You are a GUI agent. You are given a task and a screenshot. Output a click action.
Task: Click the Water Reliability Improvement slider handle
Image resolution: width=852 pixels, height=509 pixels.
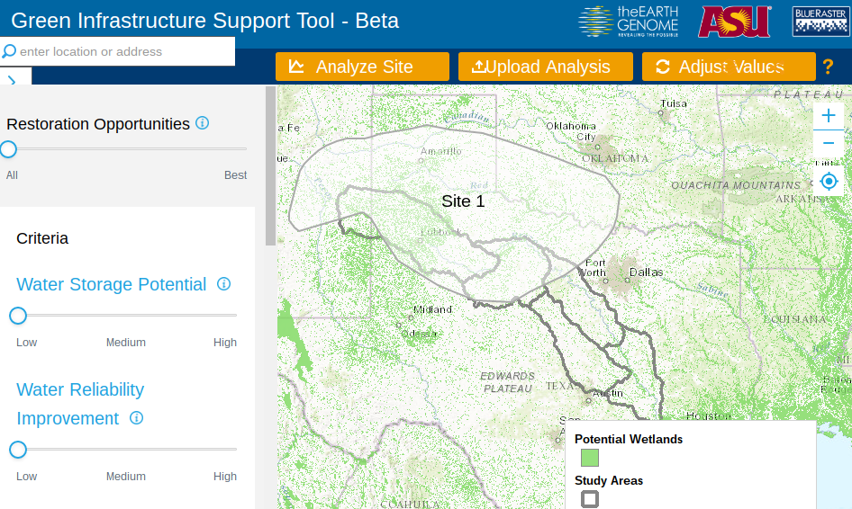pos(18,450)
